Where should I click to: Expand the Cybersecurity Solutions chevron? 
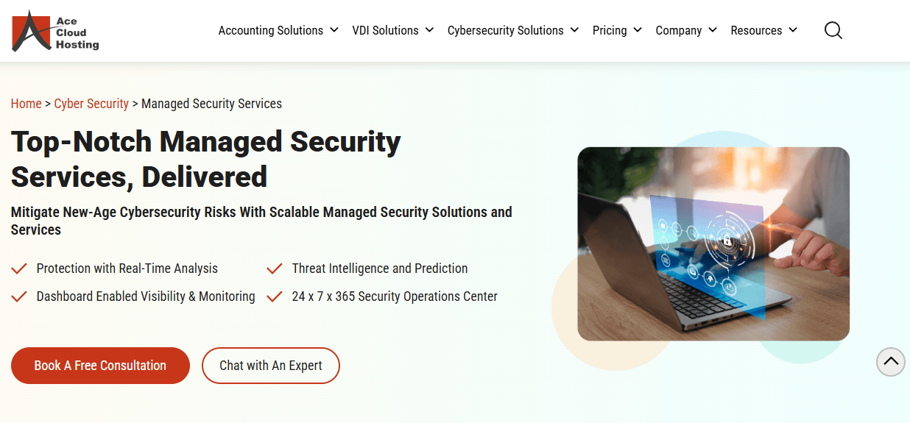tap(574, 30)
